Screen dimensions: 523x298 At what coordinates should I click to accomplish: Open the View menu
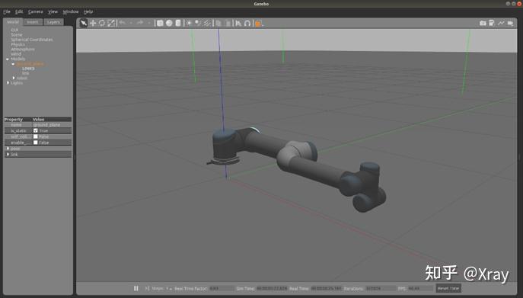[53, 11]
